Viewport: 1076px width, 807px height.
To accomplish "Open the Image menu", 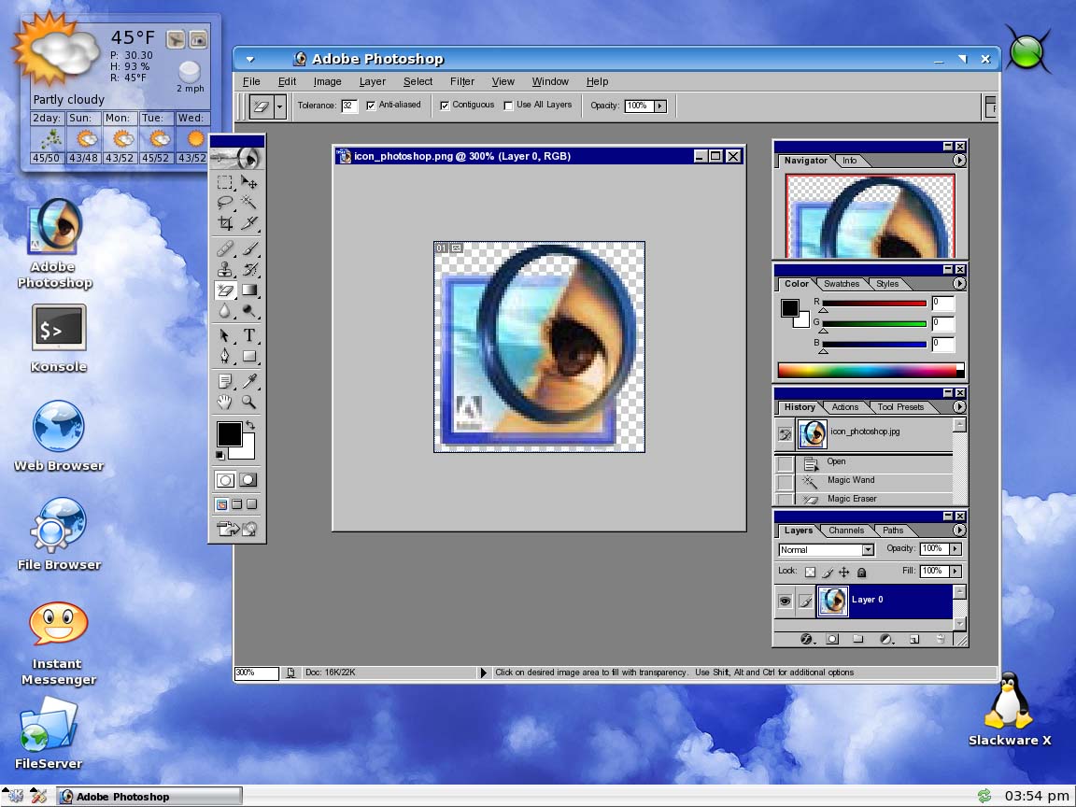I will pyautogui.click(x=327, y=81).
